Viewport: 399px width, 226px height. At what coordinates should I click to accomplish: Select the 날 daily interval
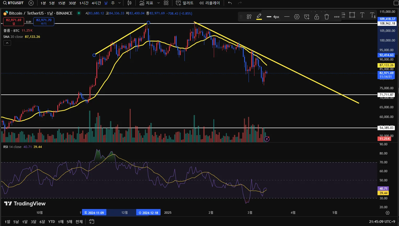tap(106, 3)
